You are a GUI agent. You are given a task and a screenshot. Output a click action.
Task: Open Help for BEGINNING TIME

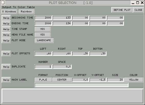point(6,18)
